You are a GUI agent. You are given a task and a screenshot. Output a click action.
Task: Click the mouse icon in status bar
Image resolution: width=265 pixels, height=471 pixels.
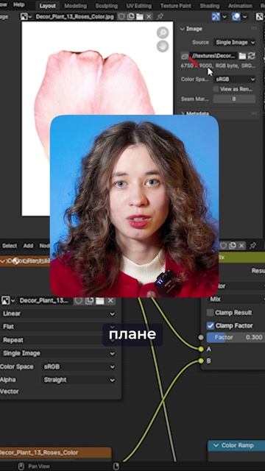click(x=21, y=466)
